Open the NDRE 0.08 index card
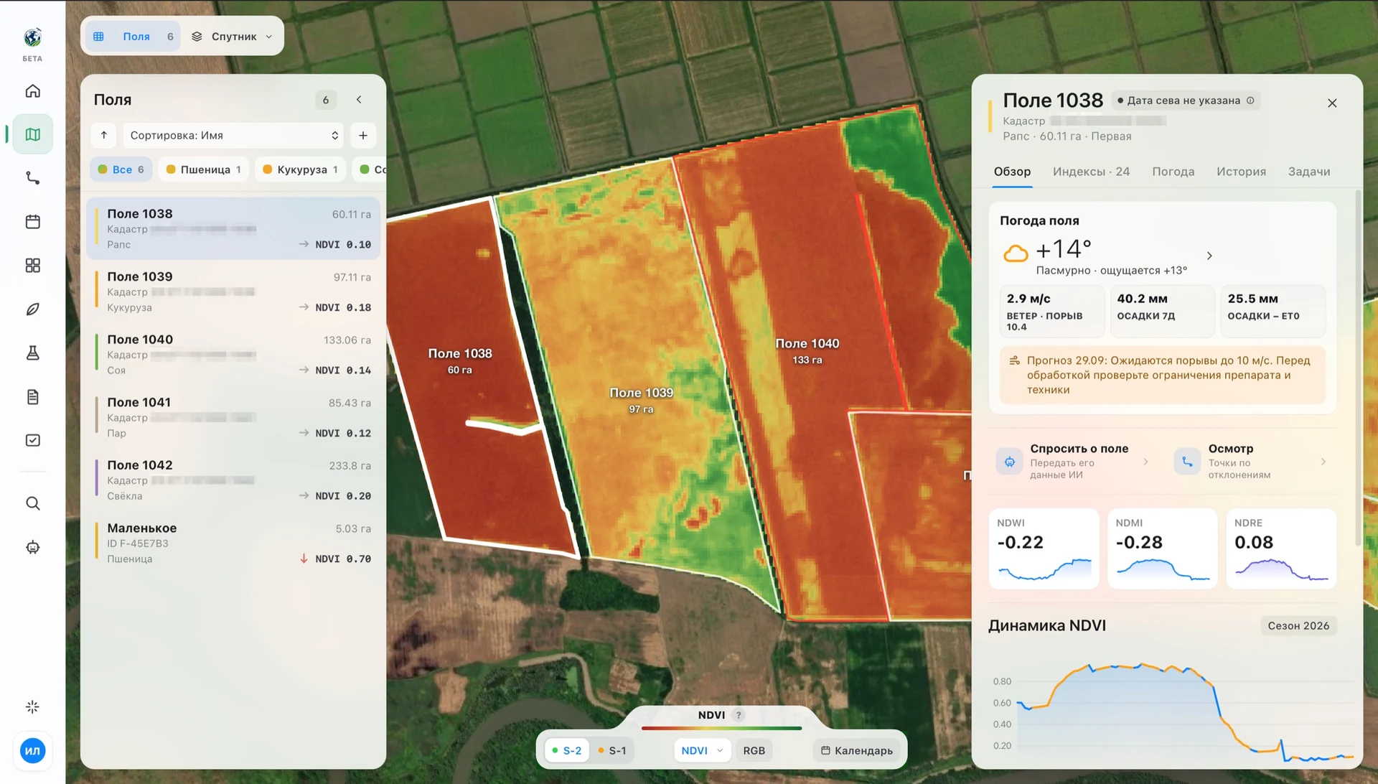 click(x=1280, y=549)
